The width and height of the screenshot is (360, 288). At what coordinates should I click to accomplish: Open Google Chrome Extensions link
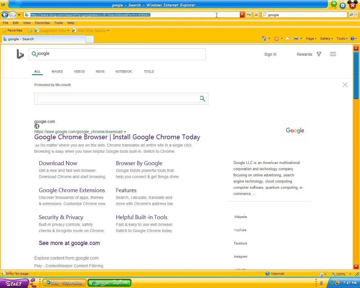pyautogui.click(x=72, y=190)
